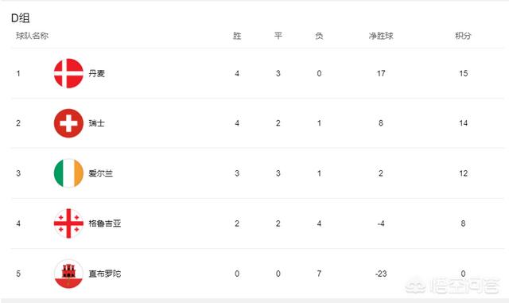This screenshot has height=303, width=509.
Task: Click the Gibraltar flag icon
Action: [x=68, y=274]
